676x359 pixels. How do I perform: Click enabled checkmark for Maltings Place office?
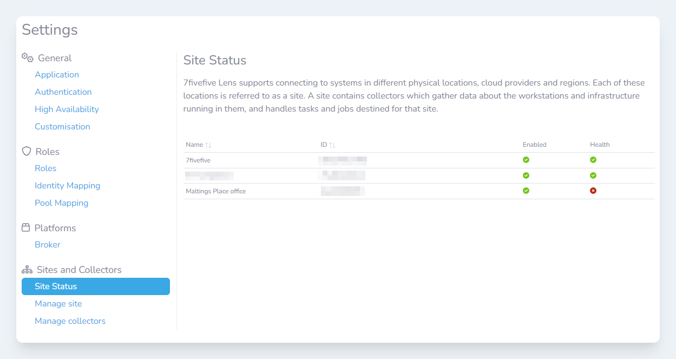(x=526, y=191)
